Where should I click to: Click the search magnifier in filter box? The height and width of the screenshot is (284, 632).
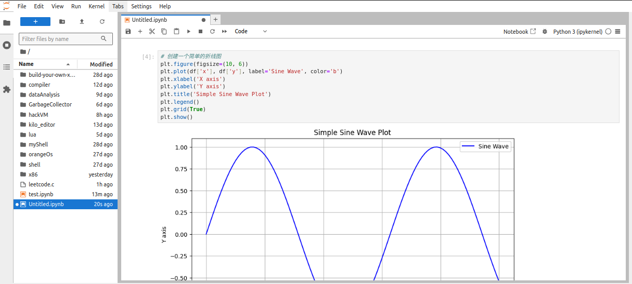coord(104,38)
